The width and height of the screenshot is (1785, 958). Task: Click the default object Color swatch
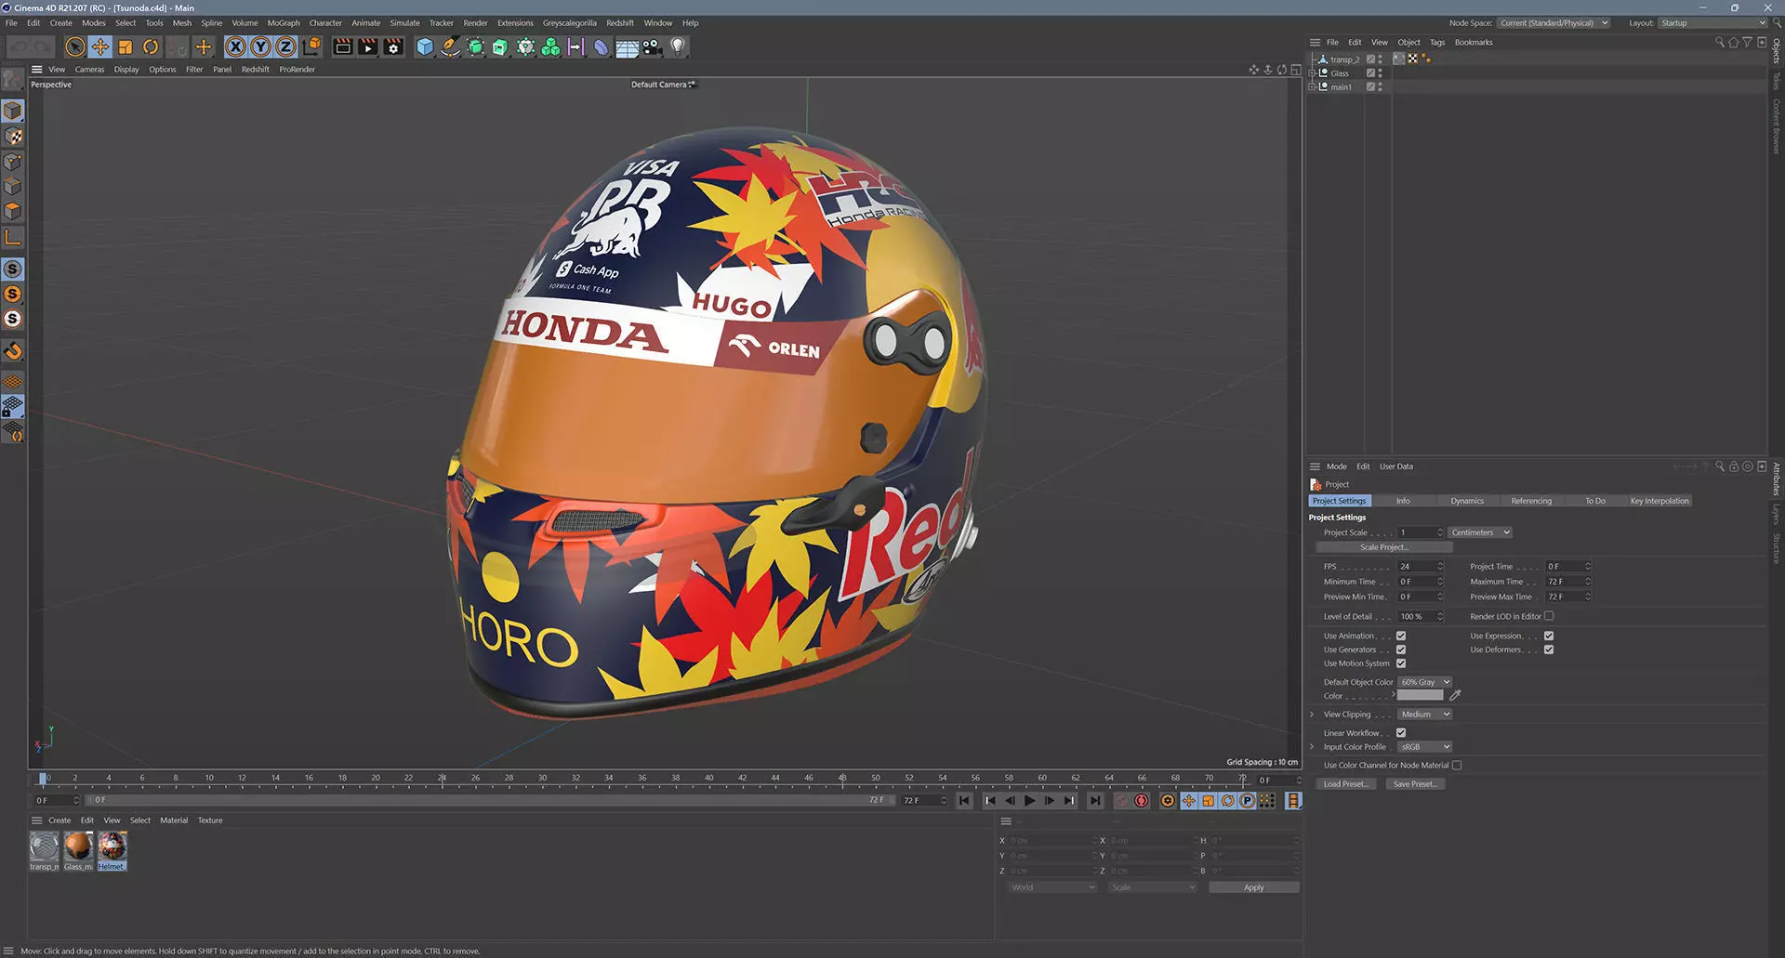1421,695
